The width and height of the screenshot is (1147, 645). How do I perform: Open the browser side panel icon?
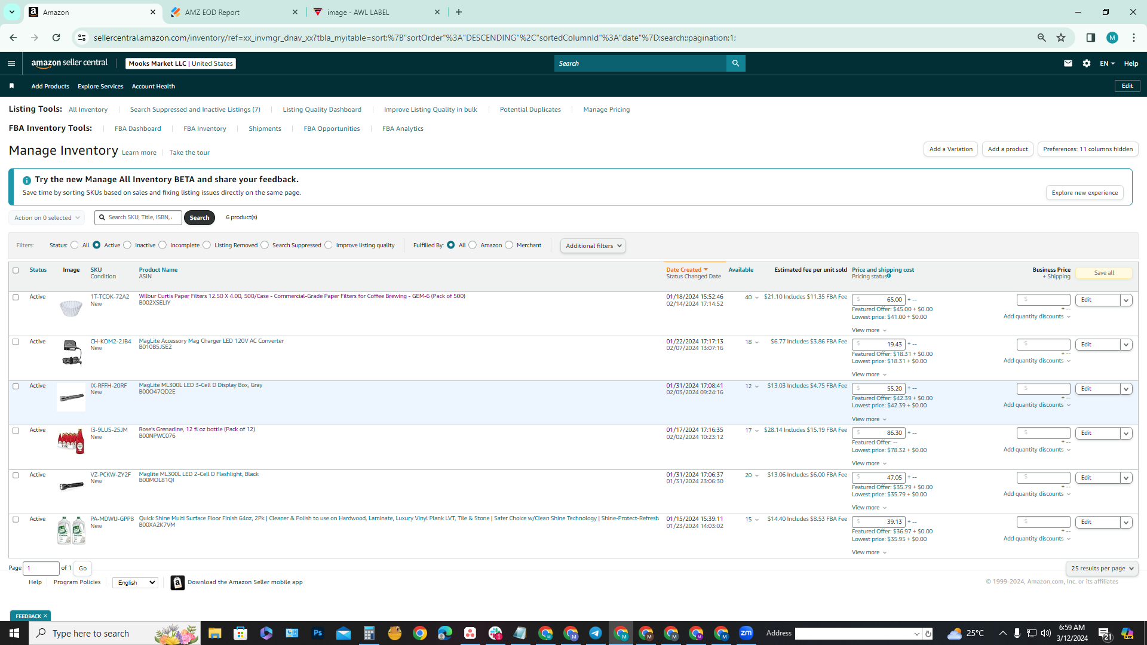[x=1090, y=38]
